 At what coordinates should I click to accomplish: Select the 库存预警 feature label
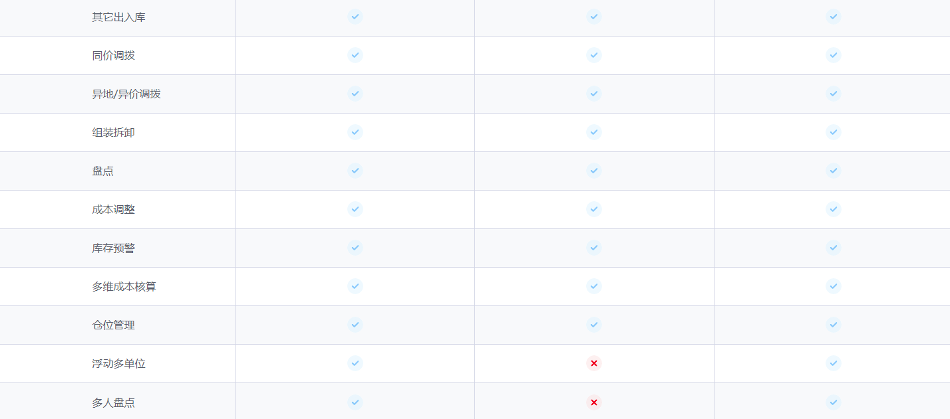[x=113, y=248]
